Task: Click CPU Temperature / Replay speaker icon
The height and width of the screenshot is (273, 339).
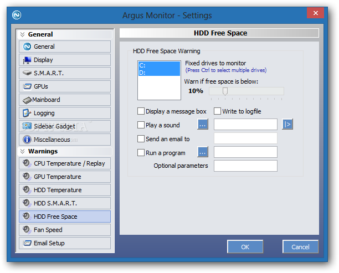Action: point(27,163)
